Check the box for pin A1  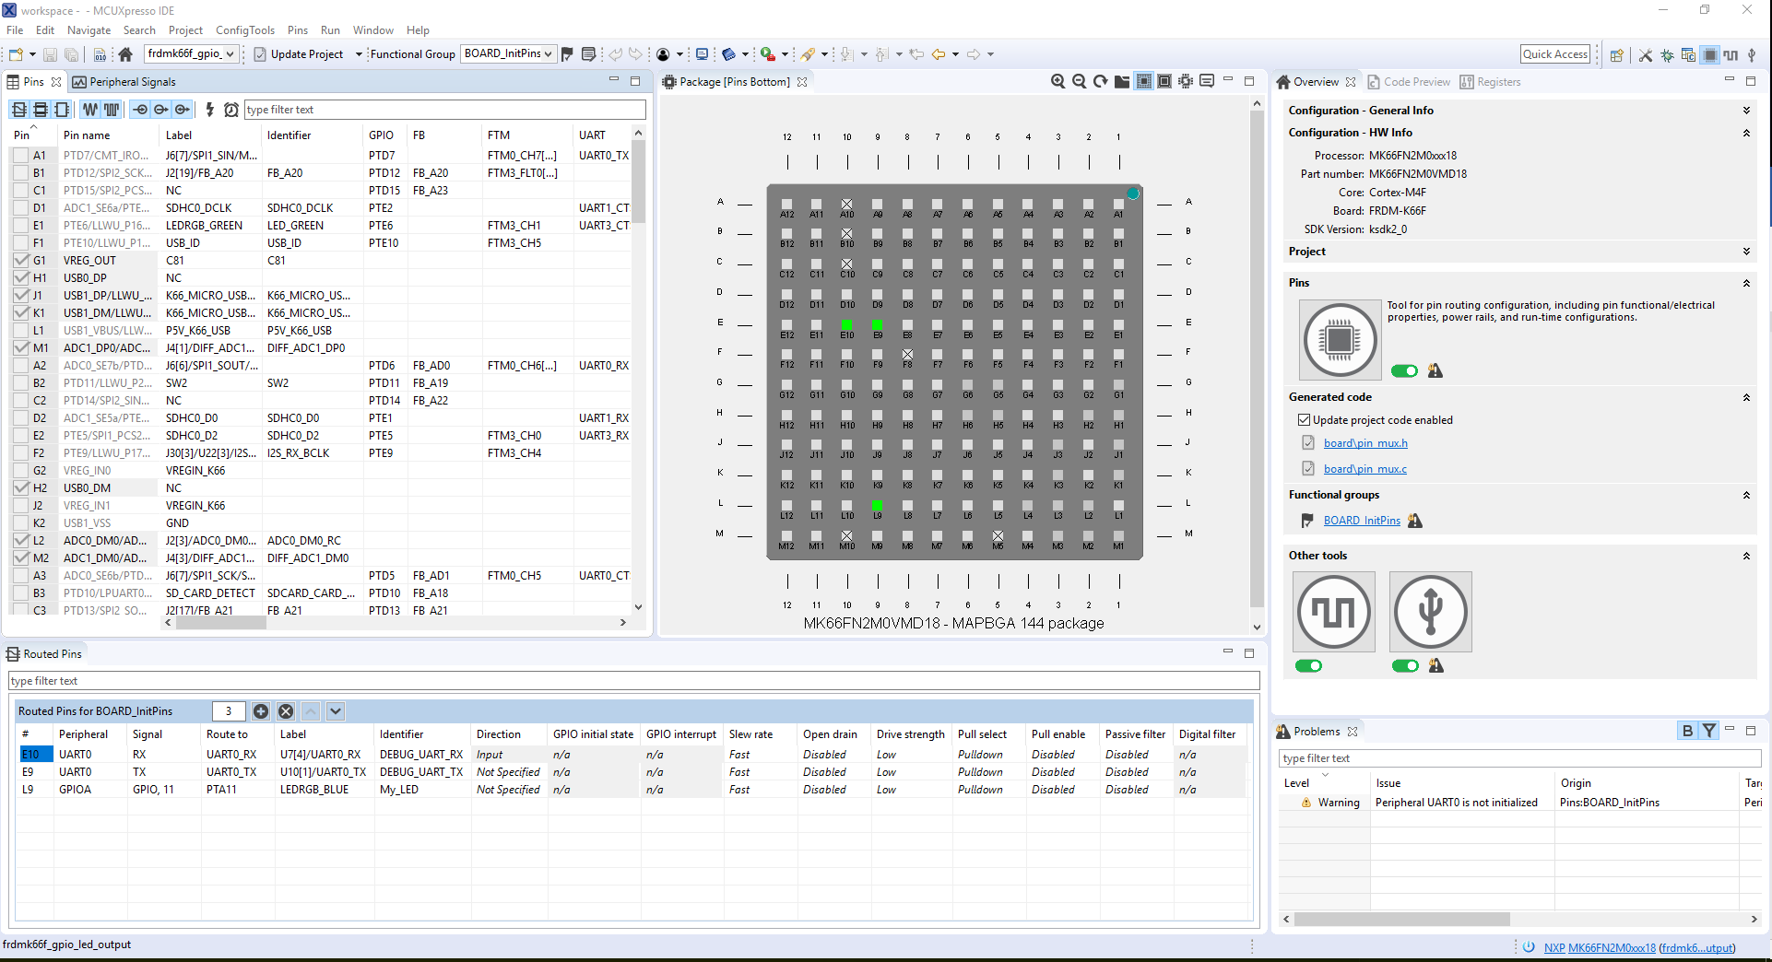click(20, 156)
